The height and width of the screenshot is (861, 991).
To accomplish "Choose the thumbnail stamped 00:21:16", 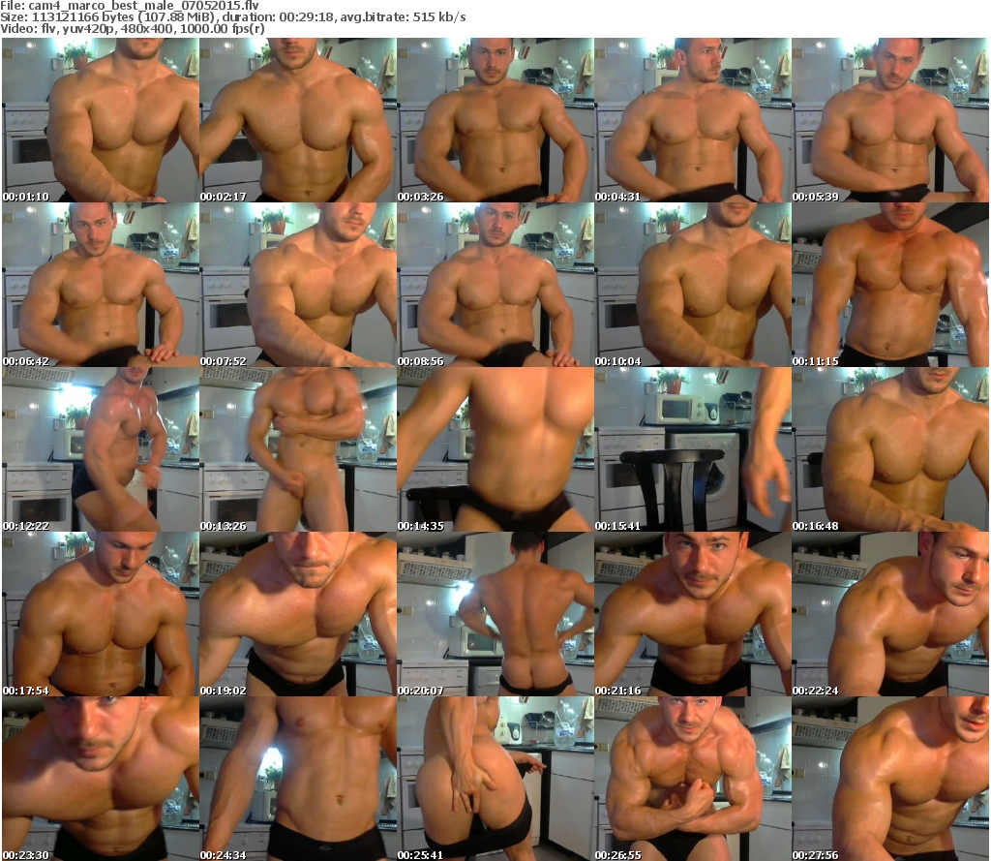I will click(693, 614).
